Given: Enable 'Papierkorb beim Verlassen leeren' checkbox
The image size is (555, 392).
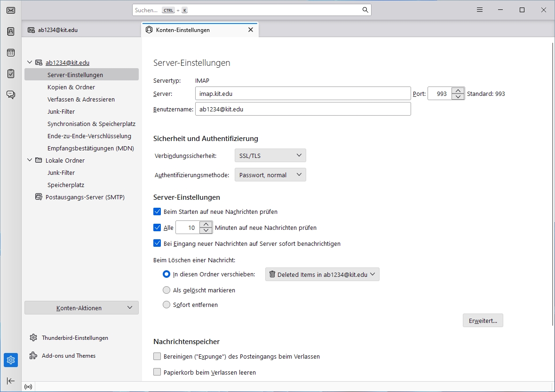Looking at the screenshot, I should click(x=158, y=372).
